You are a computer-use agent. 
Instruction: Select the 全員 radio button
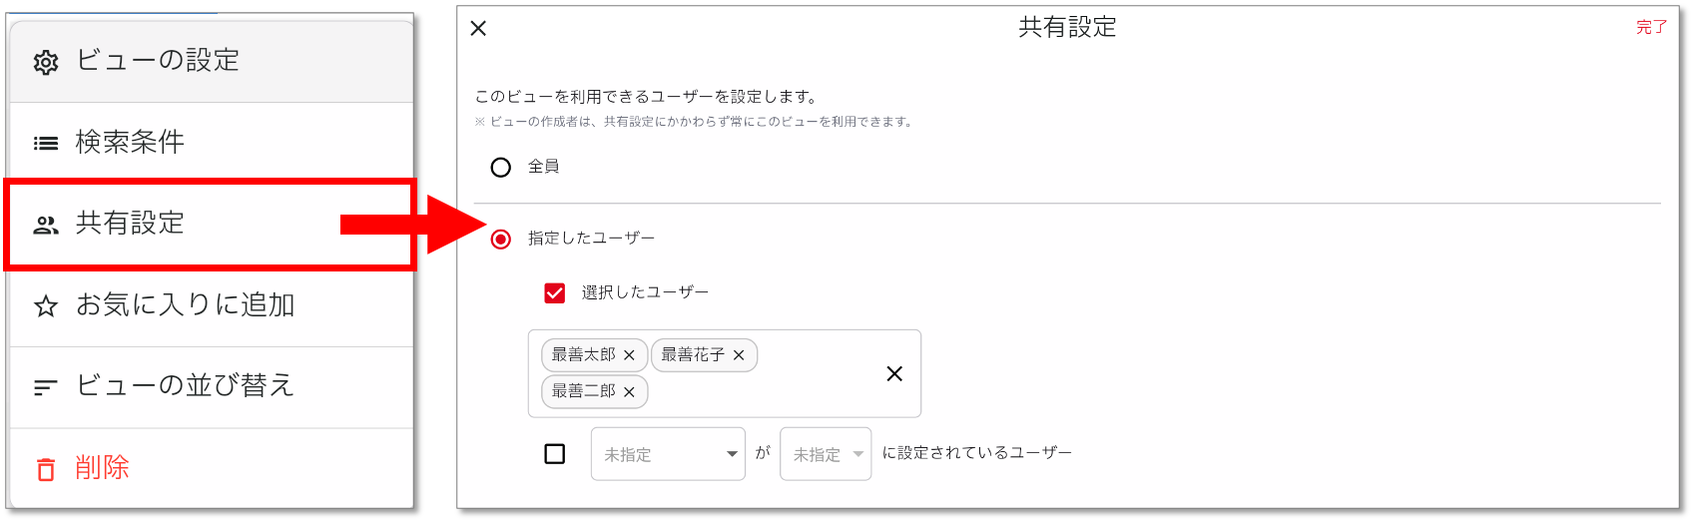click(x=501, y=168)
